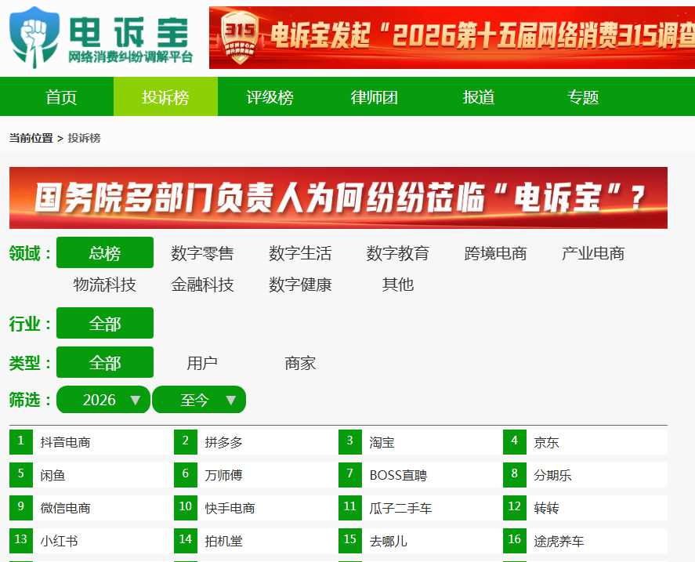Select 全部 in the 类型 row
The width and height of the screenshot is (695, 562).
pos(105,362)
